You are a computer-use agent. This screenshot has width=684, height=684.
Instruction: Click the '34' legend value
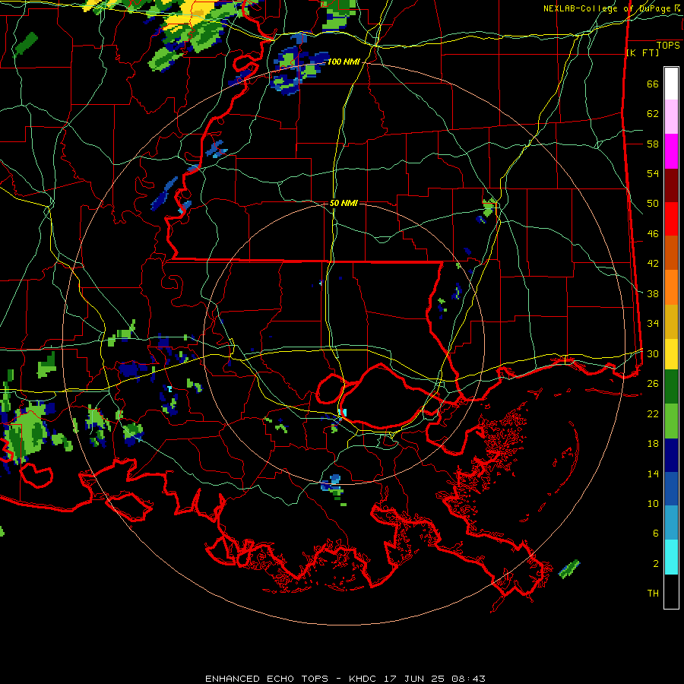pyautogui.click(x=653, y=324)
